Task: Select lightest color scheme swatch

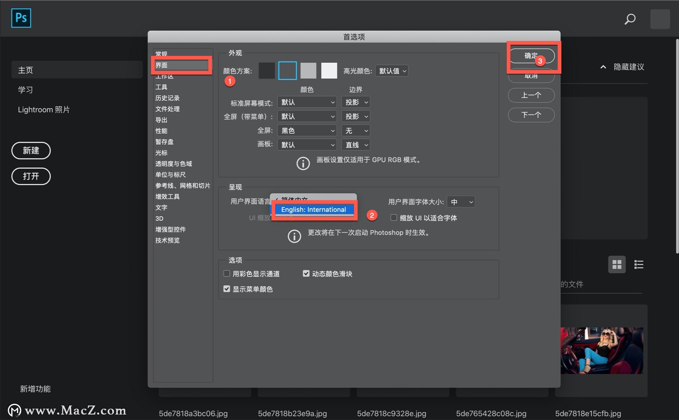Action: click(x=329, y=71)
